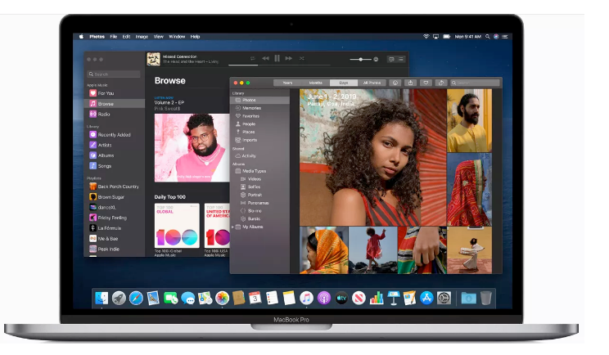This screenshot has width=609, height=355.
Task: Open Volume 2 - EP album artwork
Action: click(x=192, y=148)
